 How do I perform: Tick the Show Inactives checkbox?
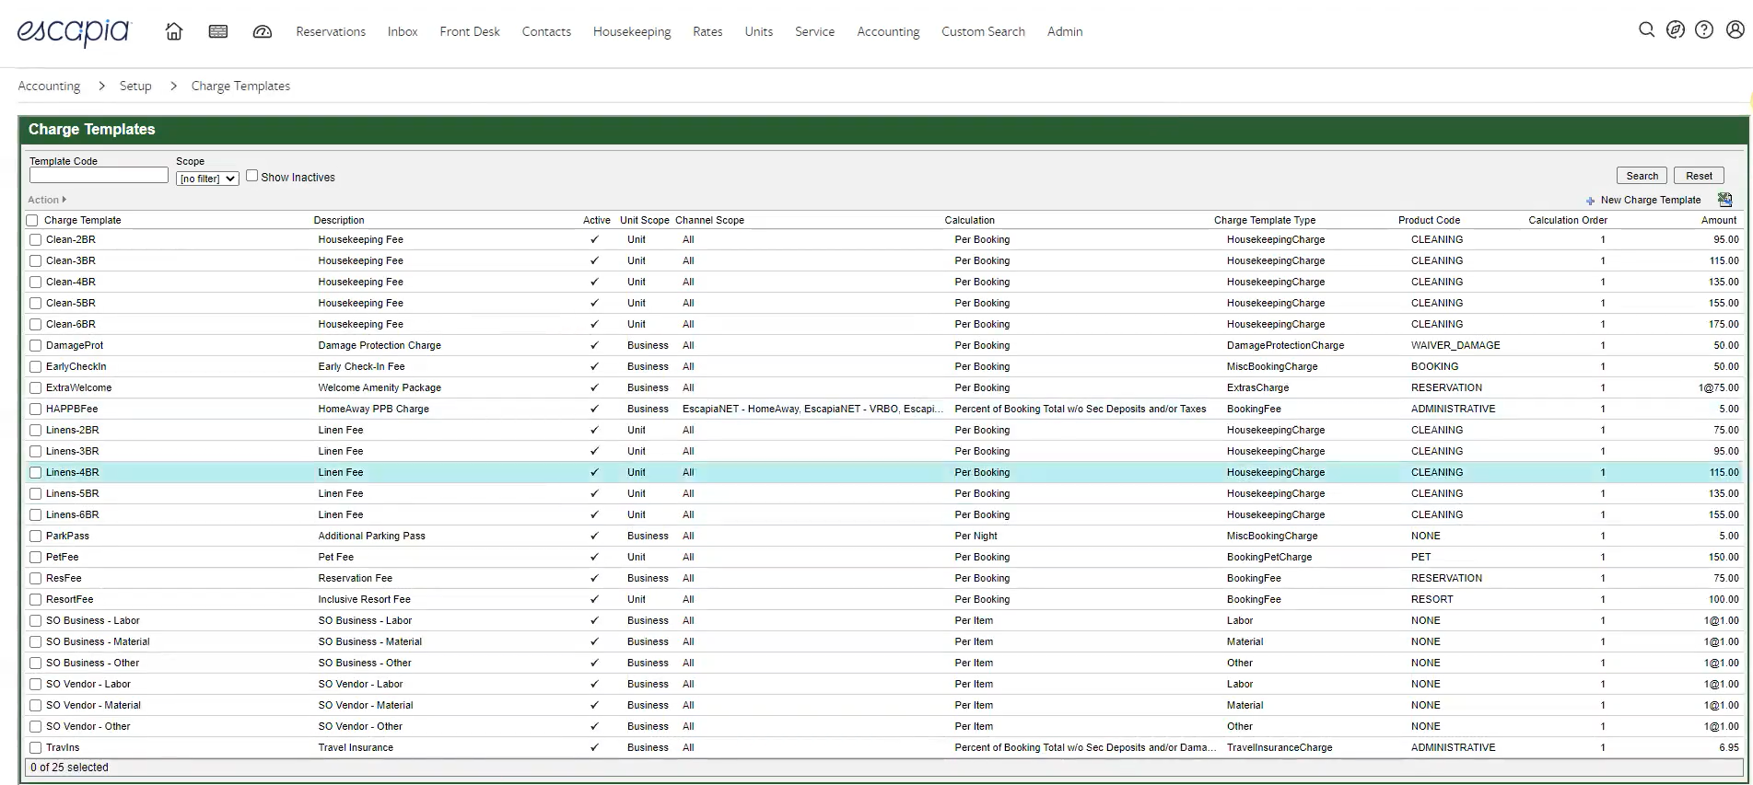pyautogui.click(x=251, y=176)
